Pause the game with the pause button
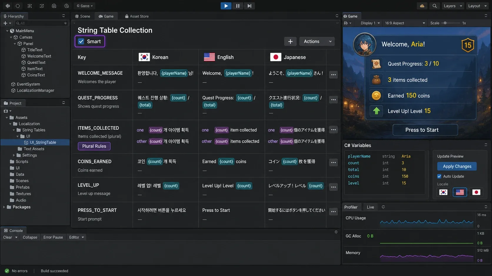Screen dimensions: 492x276 coord(238,6)
